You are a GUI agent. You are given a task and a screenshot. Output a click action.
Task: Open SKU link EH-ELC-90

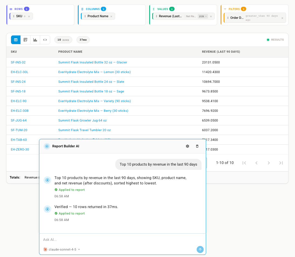coord(19,101)
